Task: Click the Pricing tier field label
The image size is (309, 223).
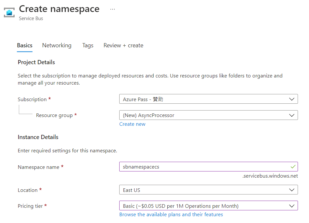Action: click(x=30, y=206)
